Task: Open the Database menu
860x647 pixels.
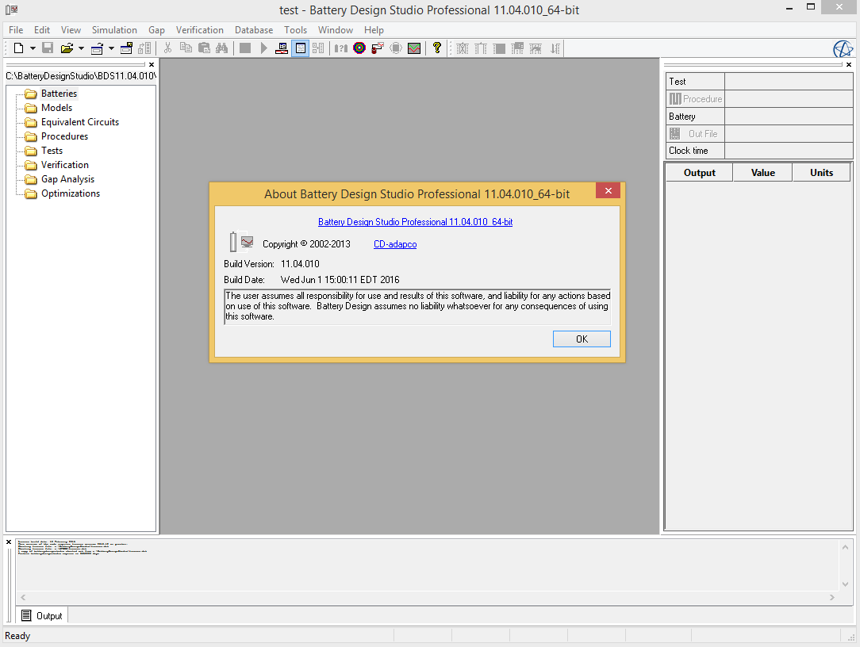Action: tap(253, 30)
